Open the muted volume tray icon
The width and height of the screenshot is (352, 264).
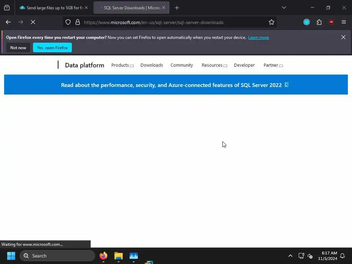click(310, 256)
